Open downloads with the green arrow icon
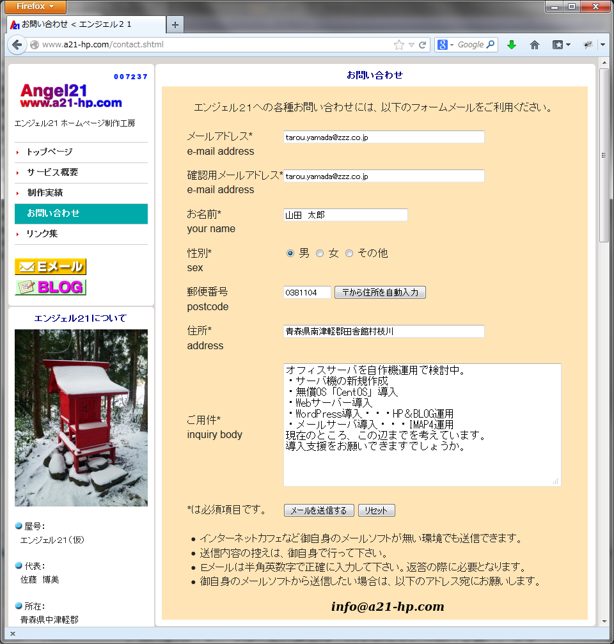Viewport: 614px width, 644px height. click(511, 45)
